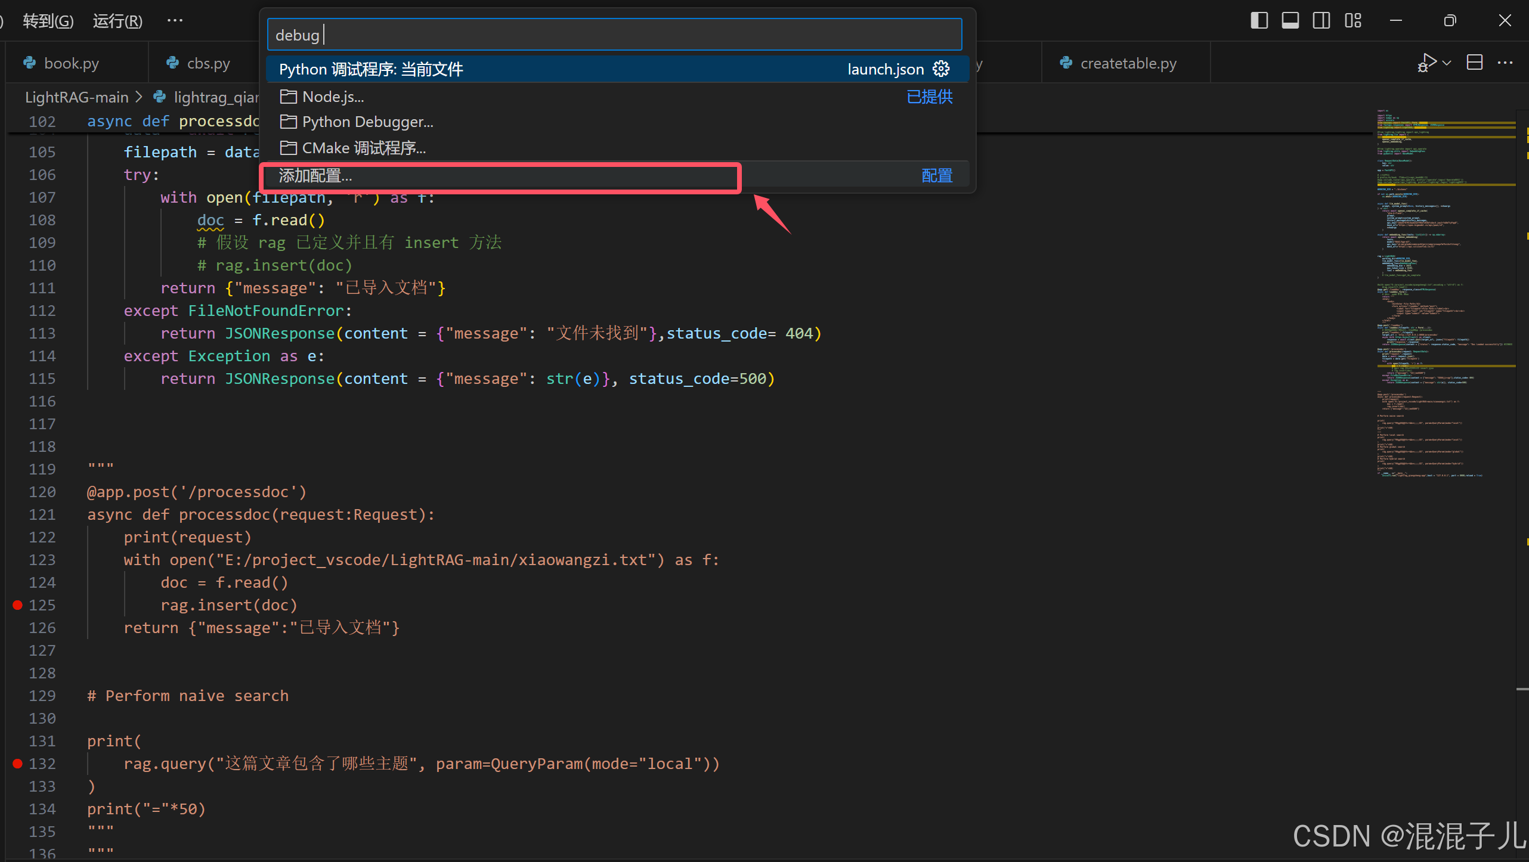The width and height of the screenshot is (1529, 862).
Task: Click launch.json label in list
Action: [886, 69]
